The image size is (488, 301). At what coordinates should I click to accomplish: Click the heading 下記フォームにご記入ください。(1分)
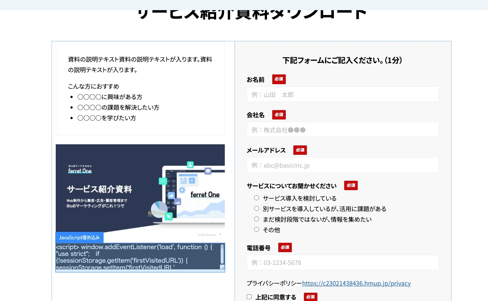point(343,60)
